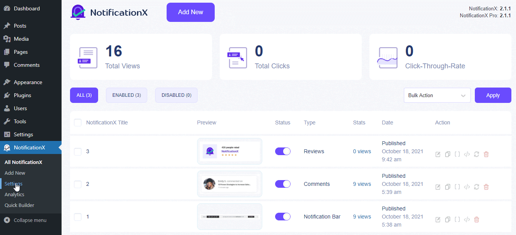
Task: Click the 9 views link for Notification Bar
Action: tap(362, 217)
